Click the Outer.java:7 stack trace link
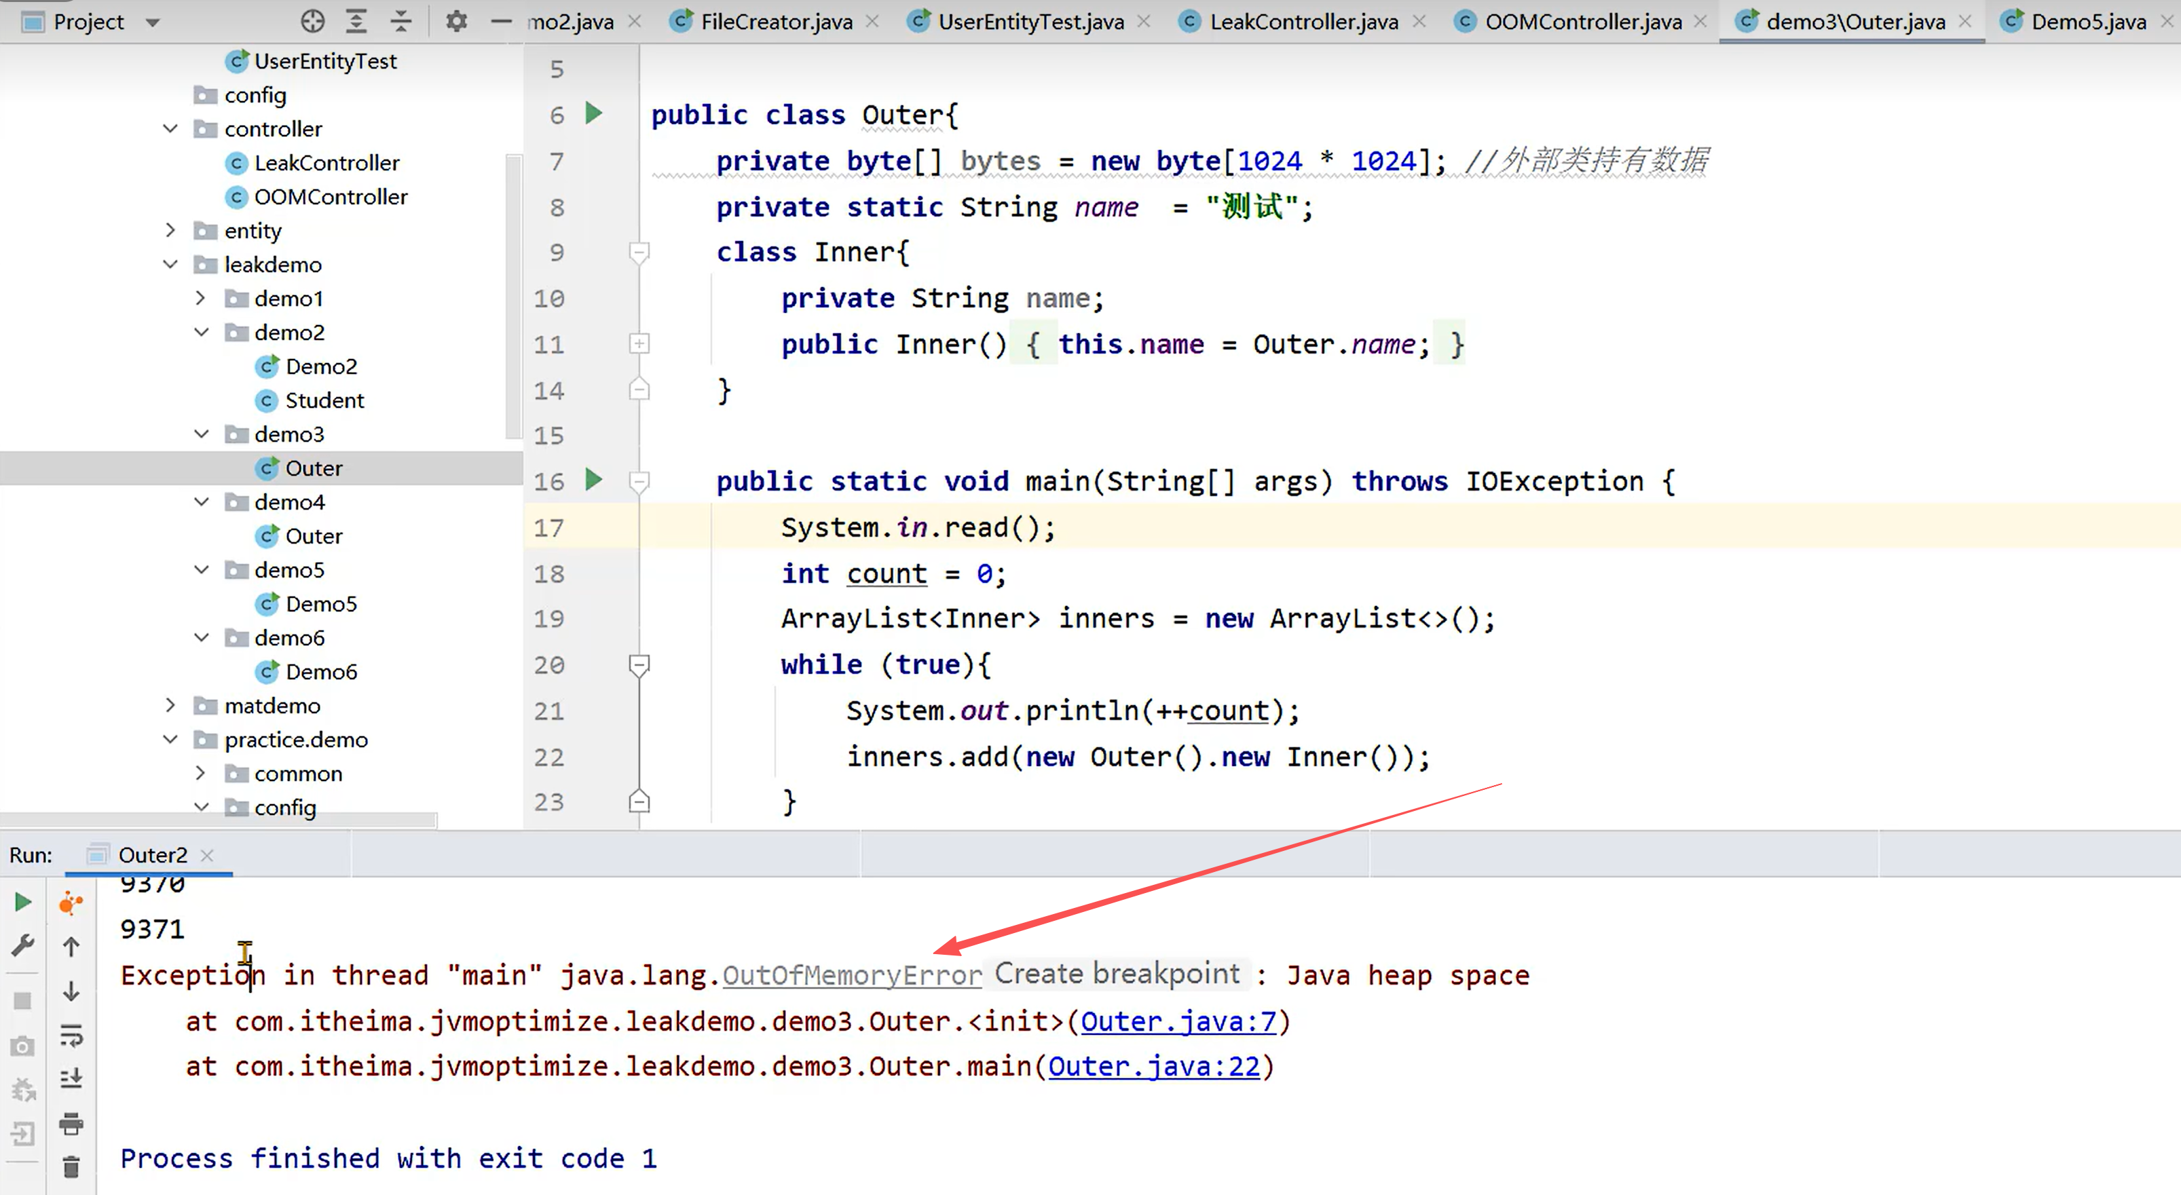 tap(1178, 1021)
